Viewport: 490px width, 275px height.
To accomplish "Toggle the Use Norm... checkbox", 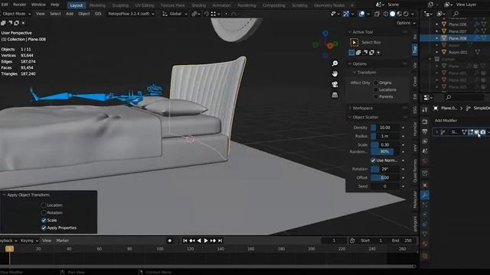I will click(x=373, y=160).
